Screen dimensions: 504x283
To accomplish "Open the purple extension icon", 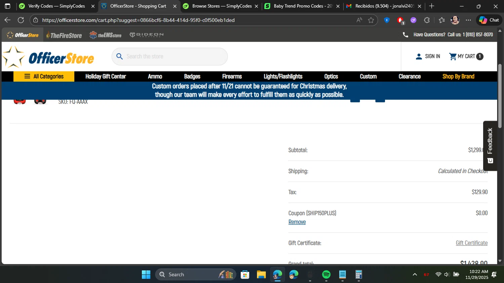I will [x=413, y=20].
